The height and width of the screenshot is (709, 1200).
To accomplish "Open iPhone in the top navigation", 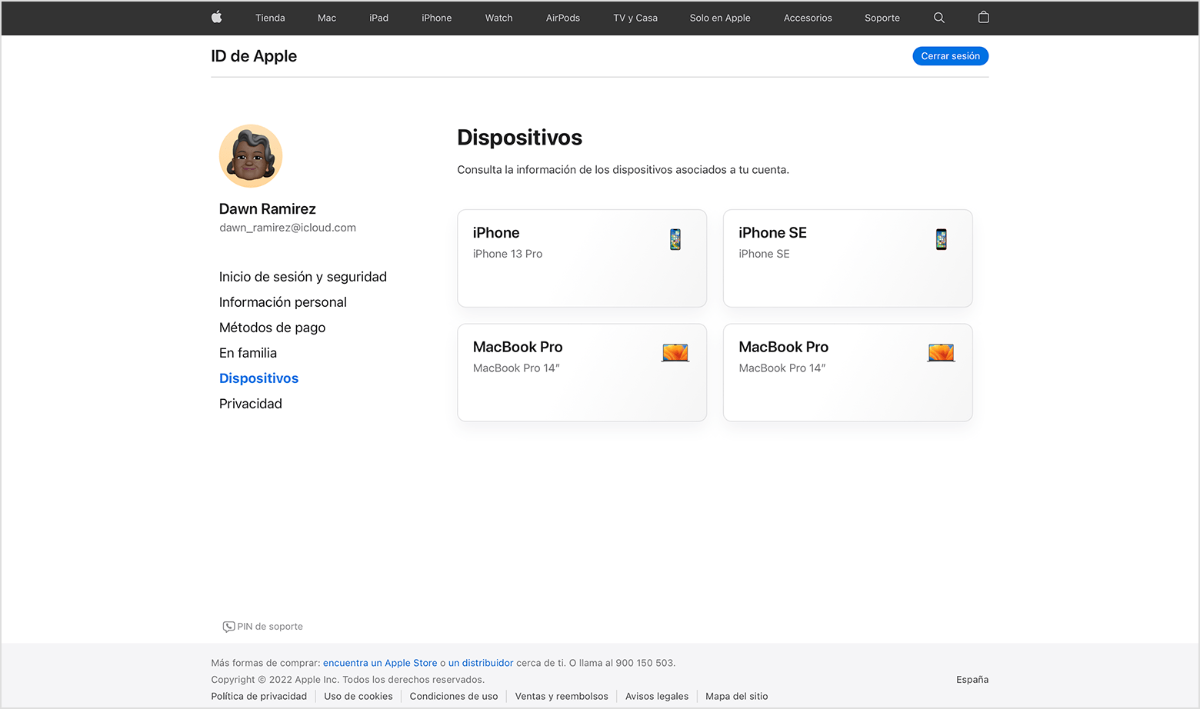I will [436, 18].
